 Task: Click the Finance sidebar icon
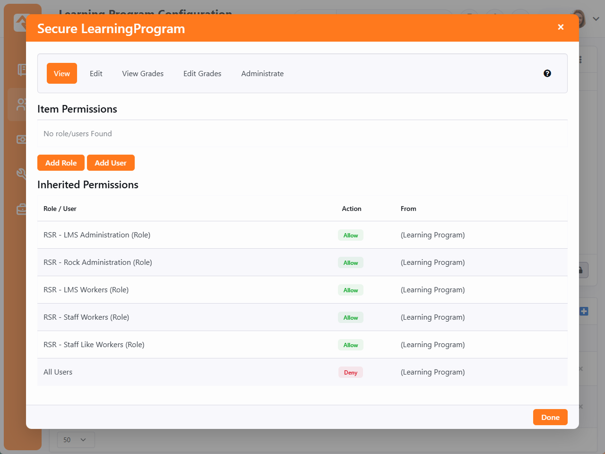21,139
